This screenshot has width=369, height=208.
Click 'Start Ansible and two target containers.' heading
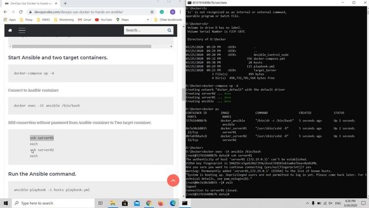click(x=58, y=58)
